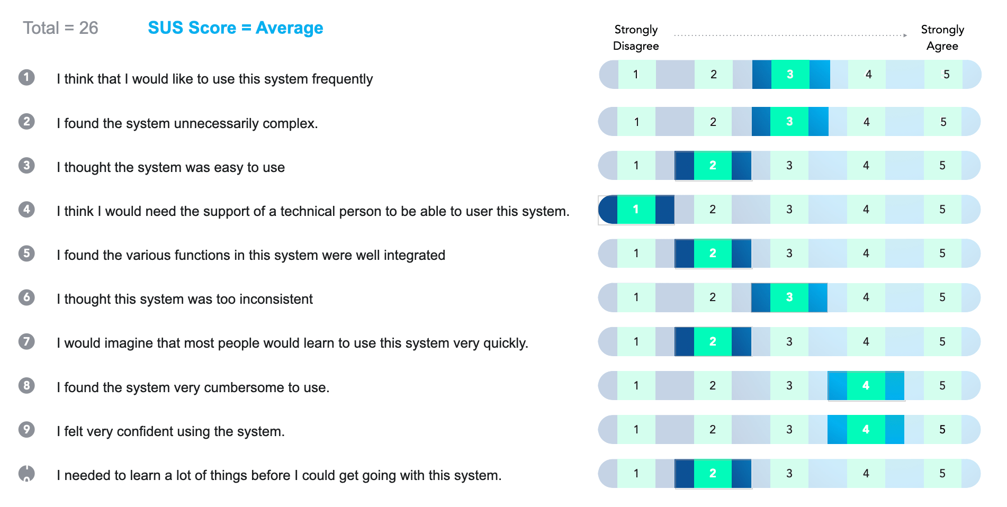Click the 'Total = 26' label

60,28
